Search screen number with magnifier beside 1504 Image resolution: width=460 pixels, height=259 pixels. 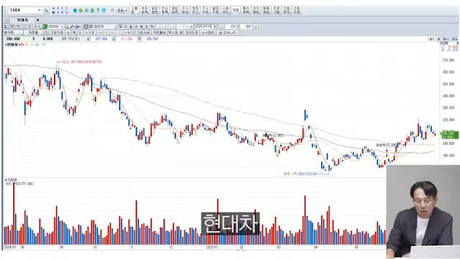point(46,10)
